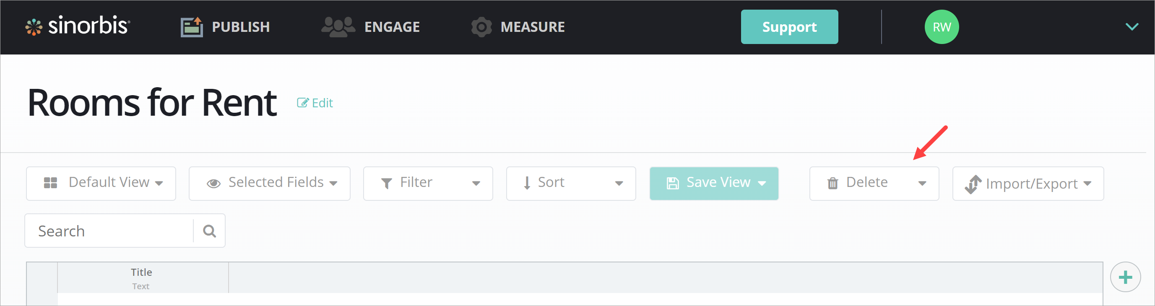The width and height of the screenshot is (1155, 306).
Task: Click the Support button
Action: [x=789, y=27]
